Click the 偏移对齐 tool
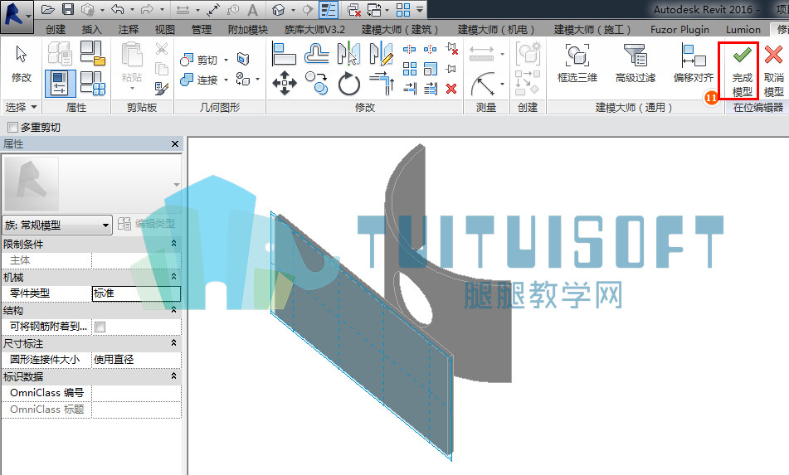The width and height of the screenshot is (789, 475). (694, 63)
